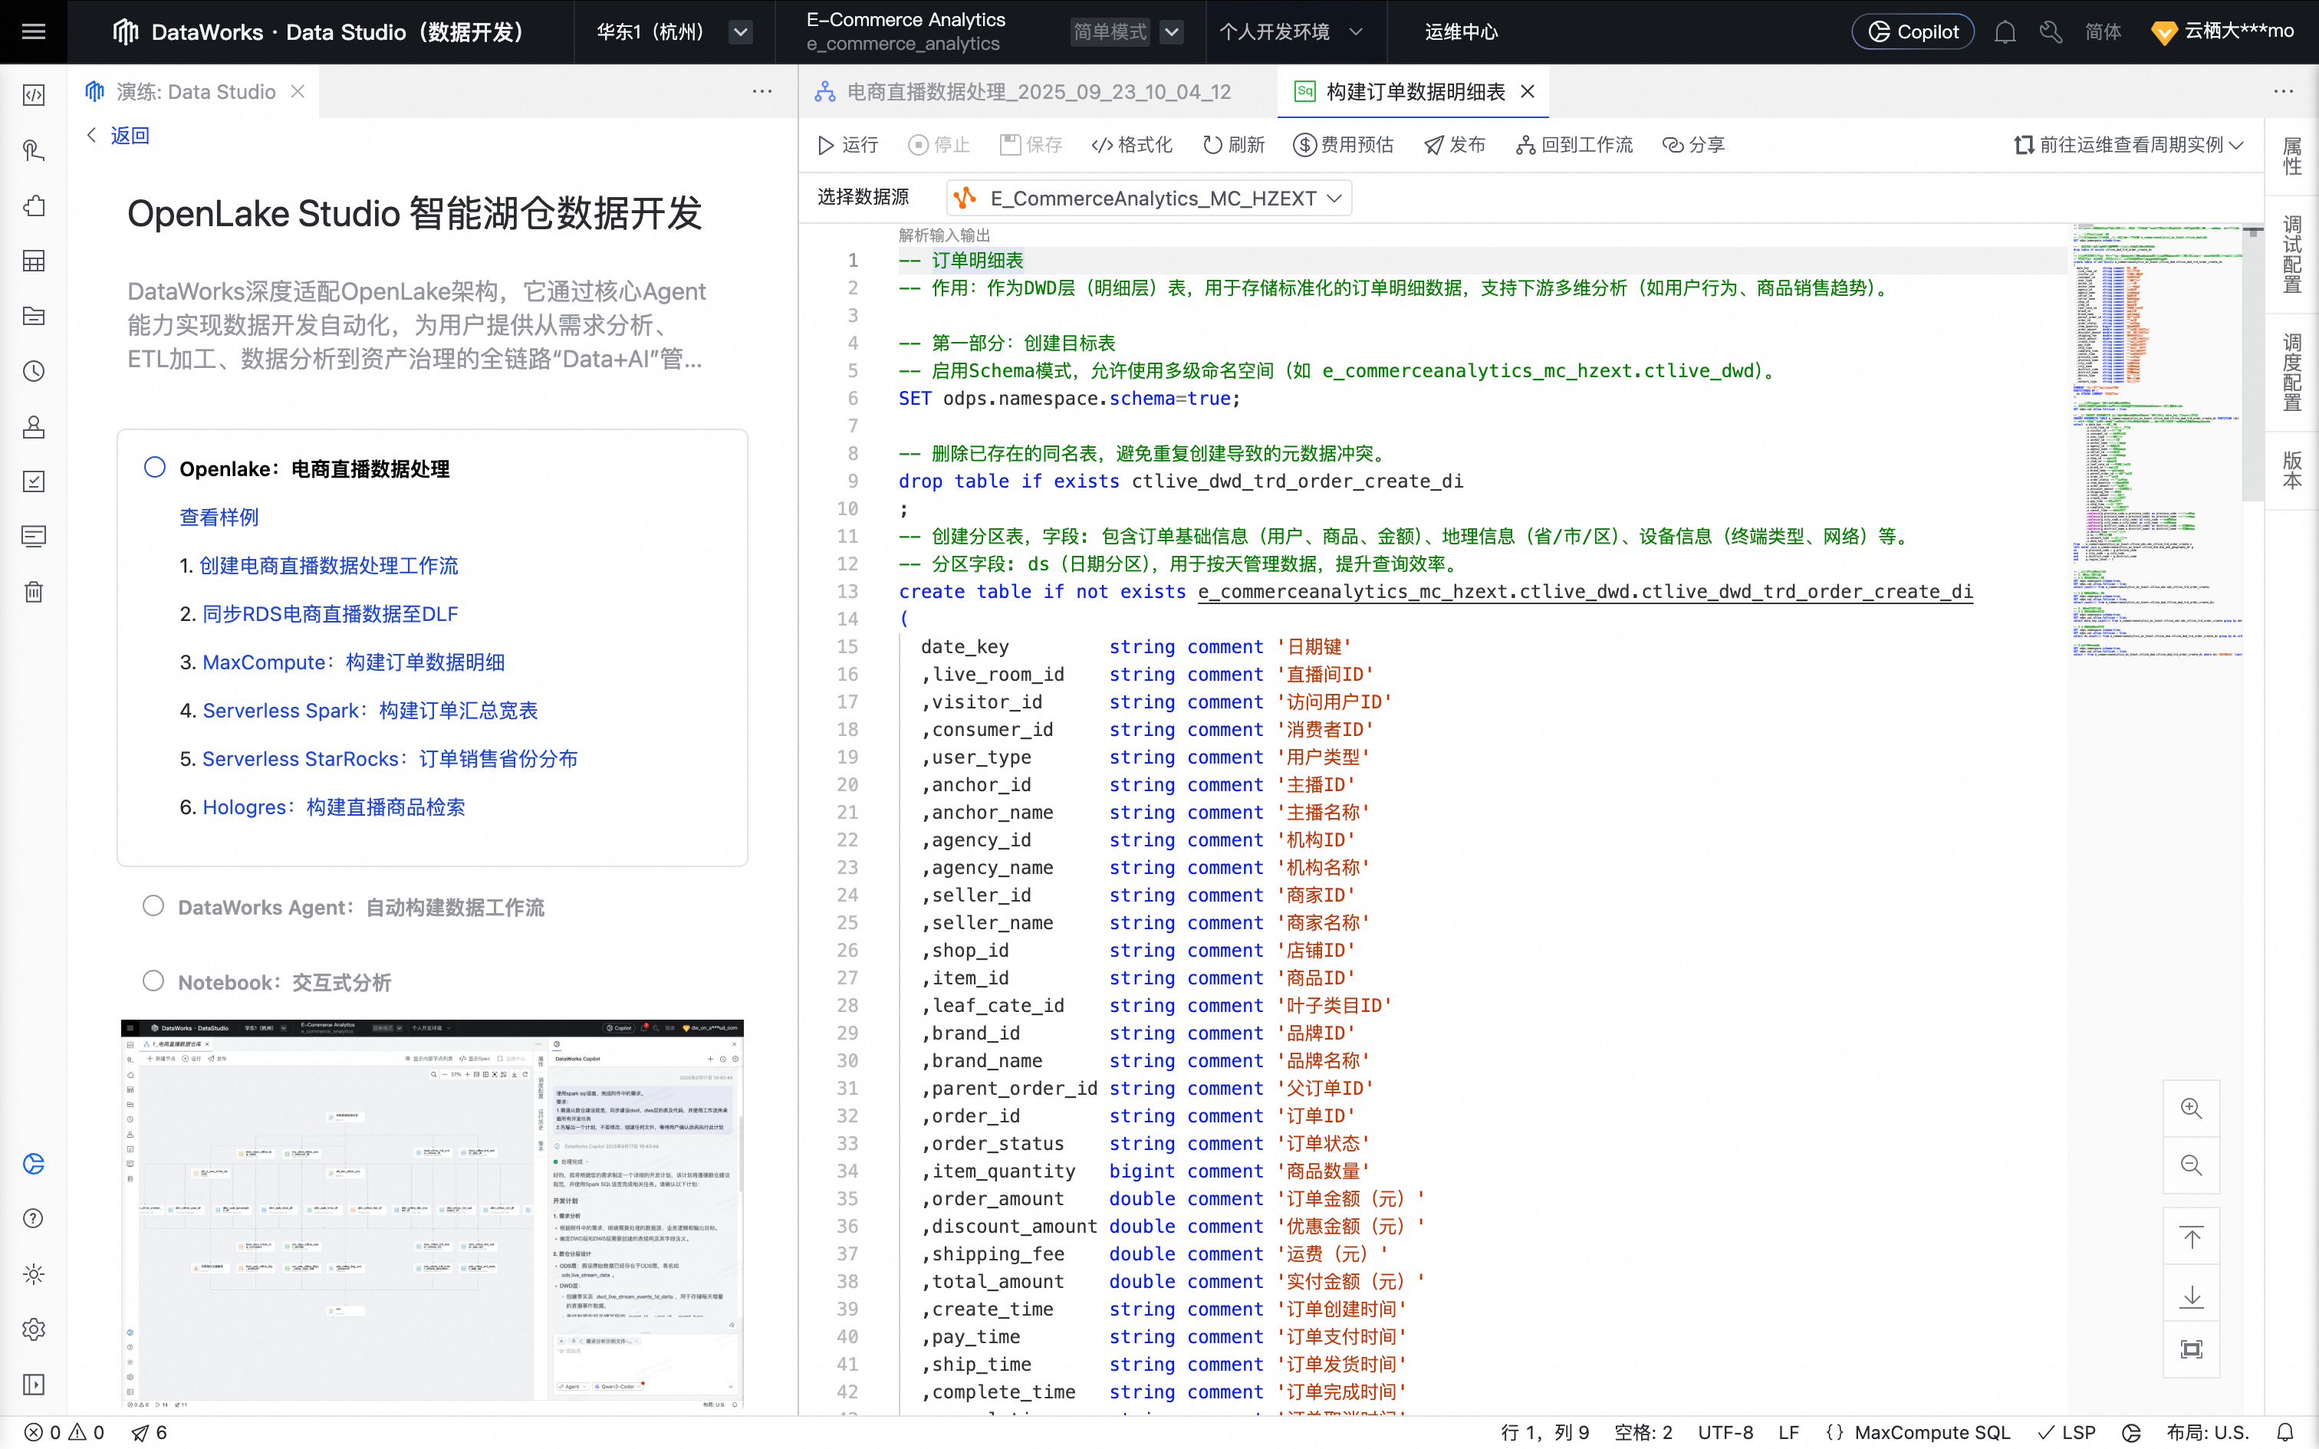2319x1449 pixels.
Task: Click workflow preview screenshot thumbnail
Action: (433, 1213)
